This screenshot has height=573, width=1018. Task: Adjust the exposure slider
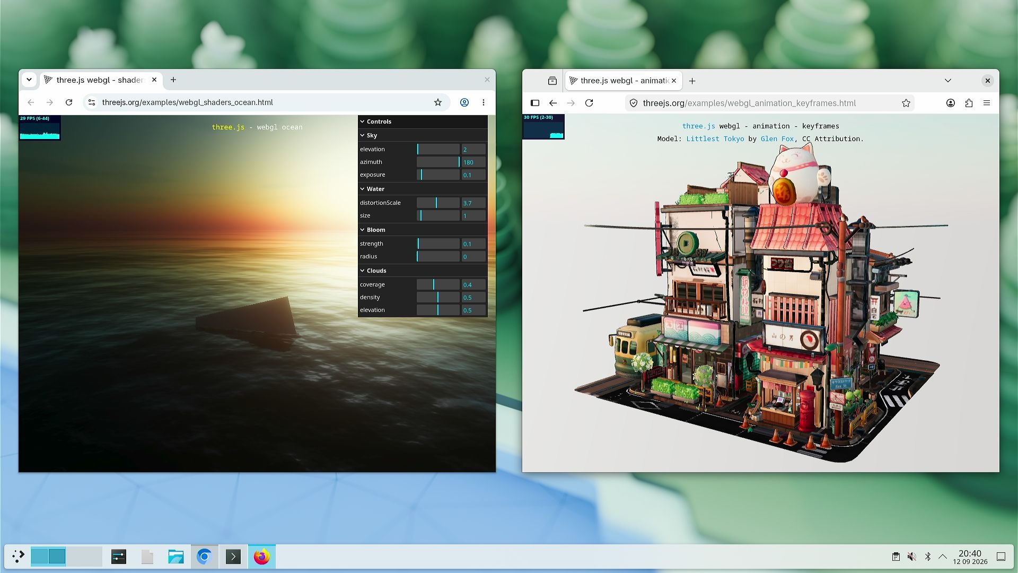coord(438,175)
